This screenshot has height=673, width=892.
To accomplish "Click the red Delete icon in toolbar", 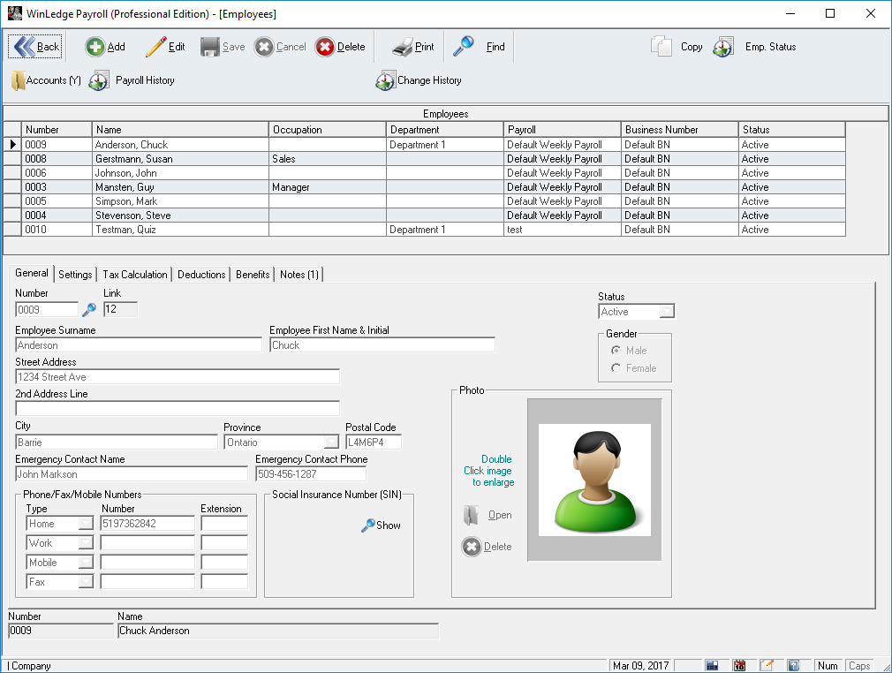I will point(325,47).
